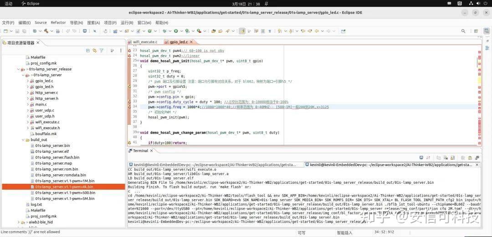Click the editor vertical scrollbar
The height and width of the screenshot is (237, 492).
point(478,61)
